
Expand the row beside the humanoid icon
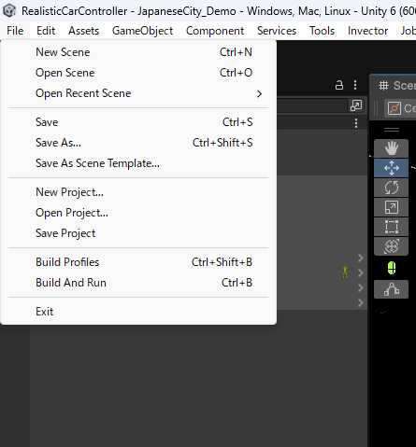[361, 272]
